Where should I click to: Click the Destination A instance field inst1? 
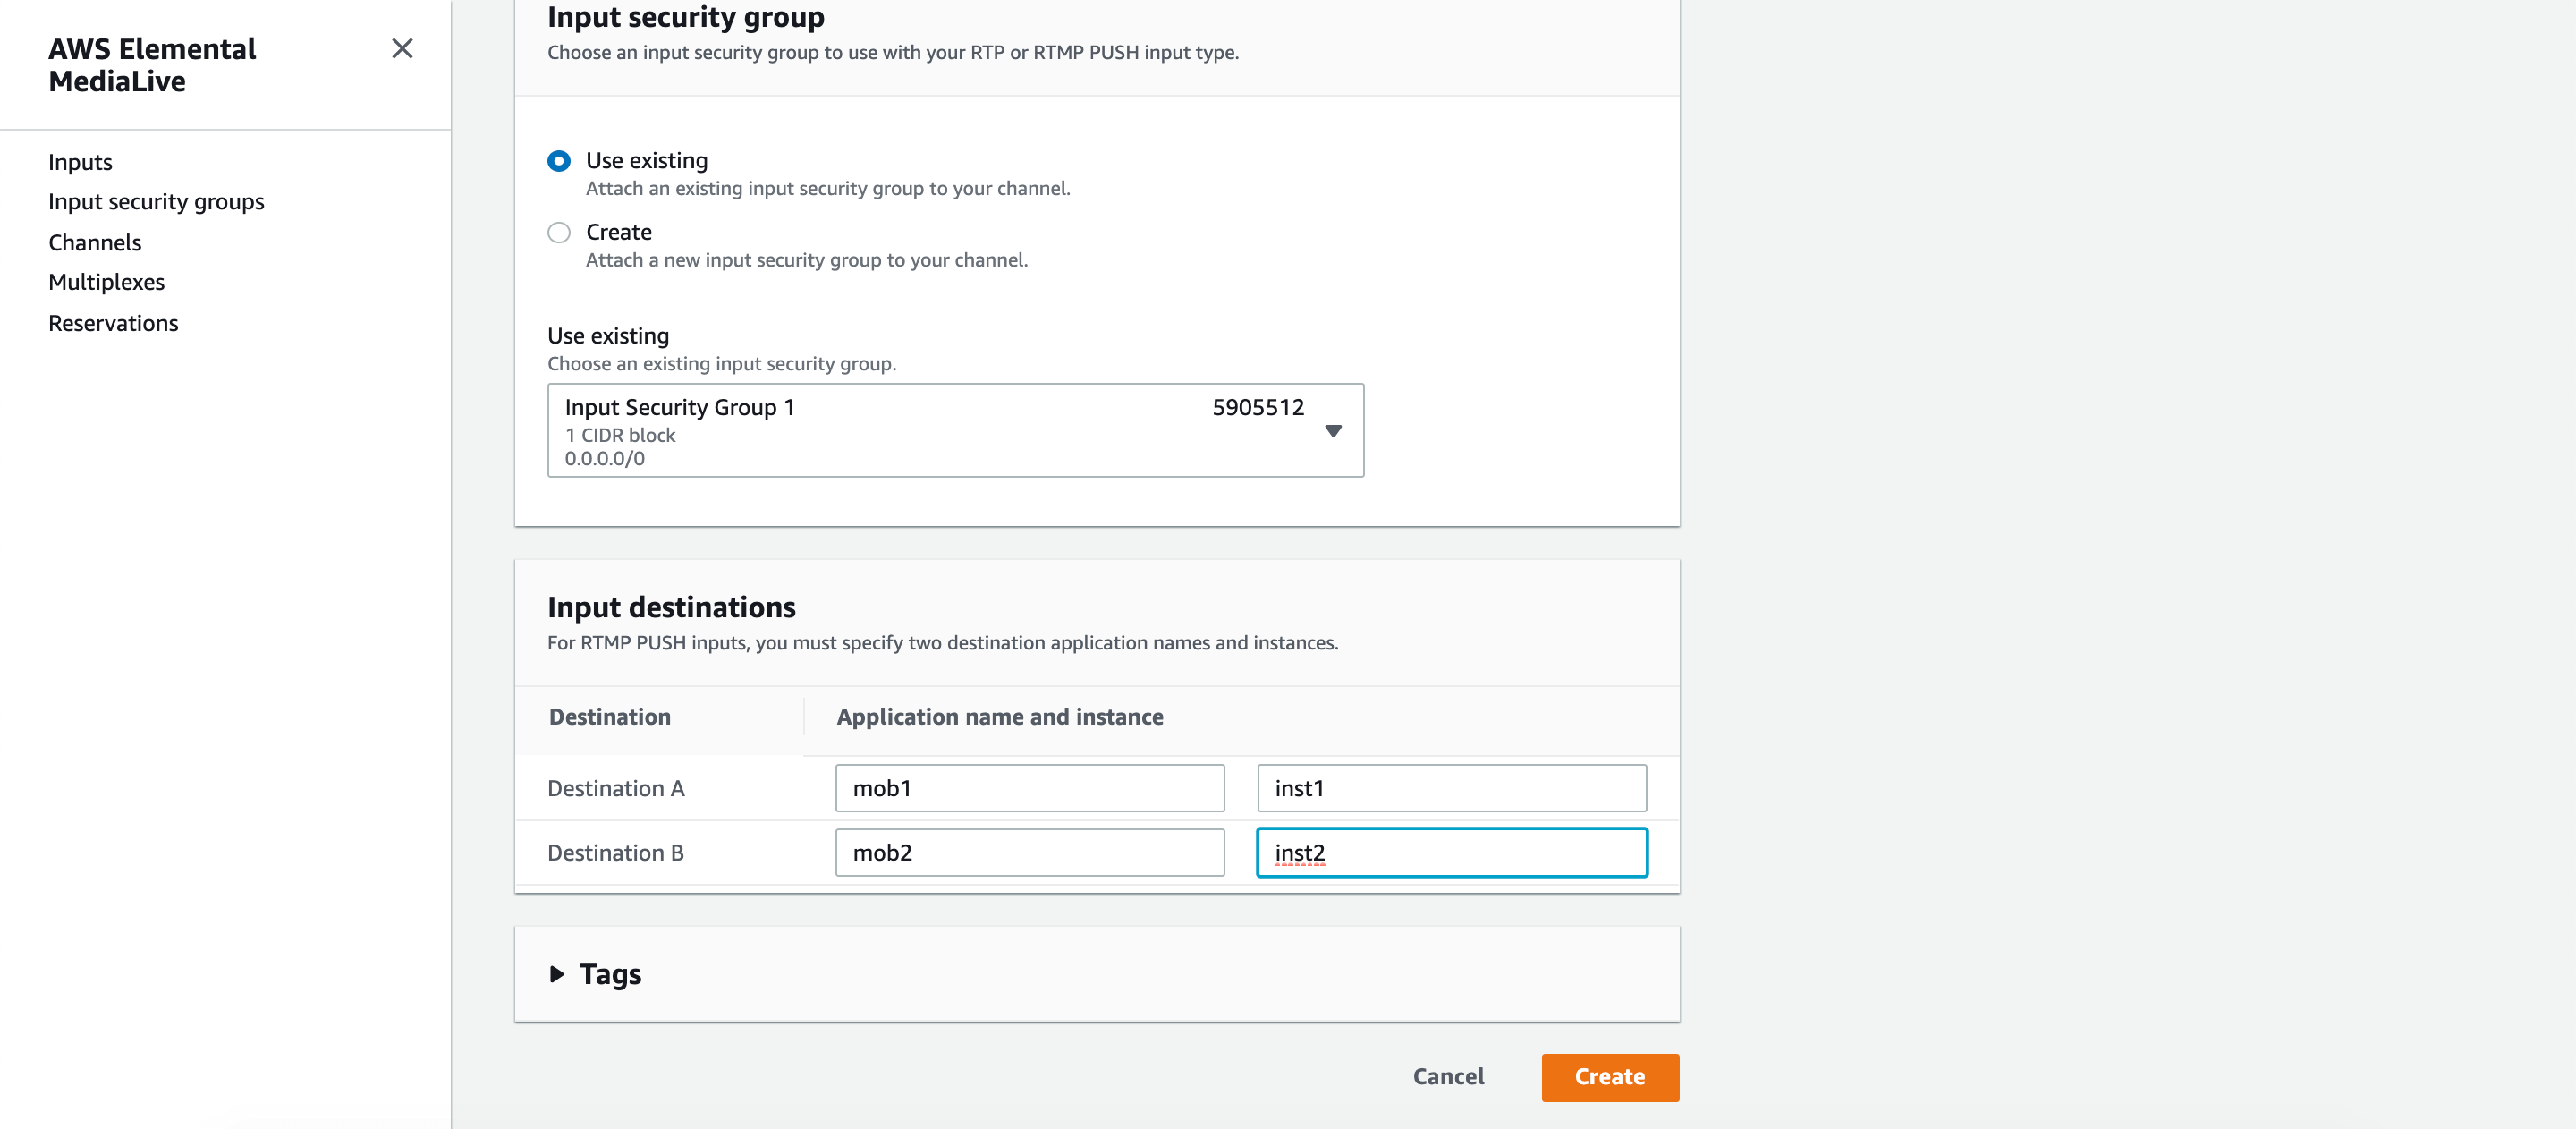(x=1451, y=788)
